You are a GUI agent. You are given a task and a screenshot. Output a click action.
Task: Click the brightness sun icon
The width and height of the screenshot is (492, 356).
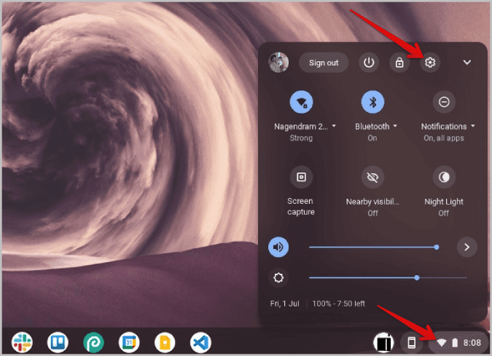pos(278,277)
